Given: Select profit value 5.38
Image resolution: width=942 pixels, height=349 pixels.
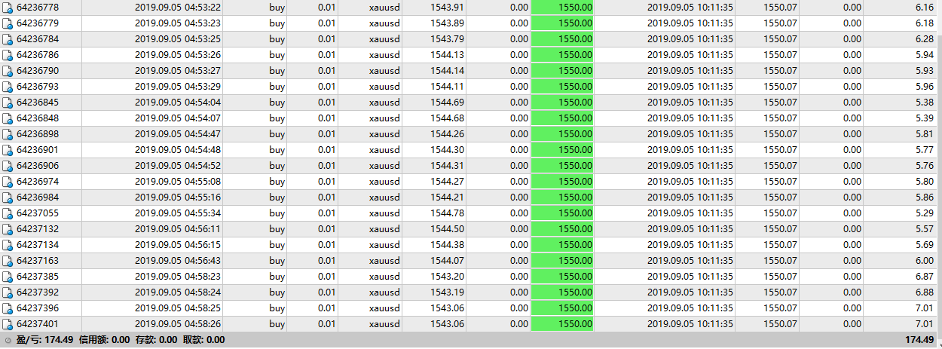Looking at the screenshot, I should [924, 103].
